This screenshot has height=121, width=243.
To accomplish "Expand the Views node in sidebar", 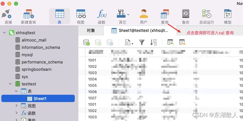I will pos(16,106).
